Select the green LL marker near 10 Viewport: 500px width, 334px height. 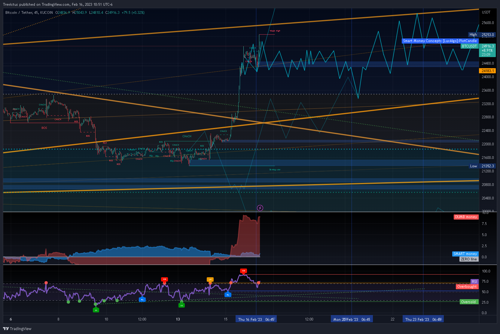[96, 310]
